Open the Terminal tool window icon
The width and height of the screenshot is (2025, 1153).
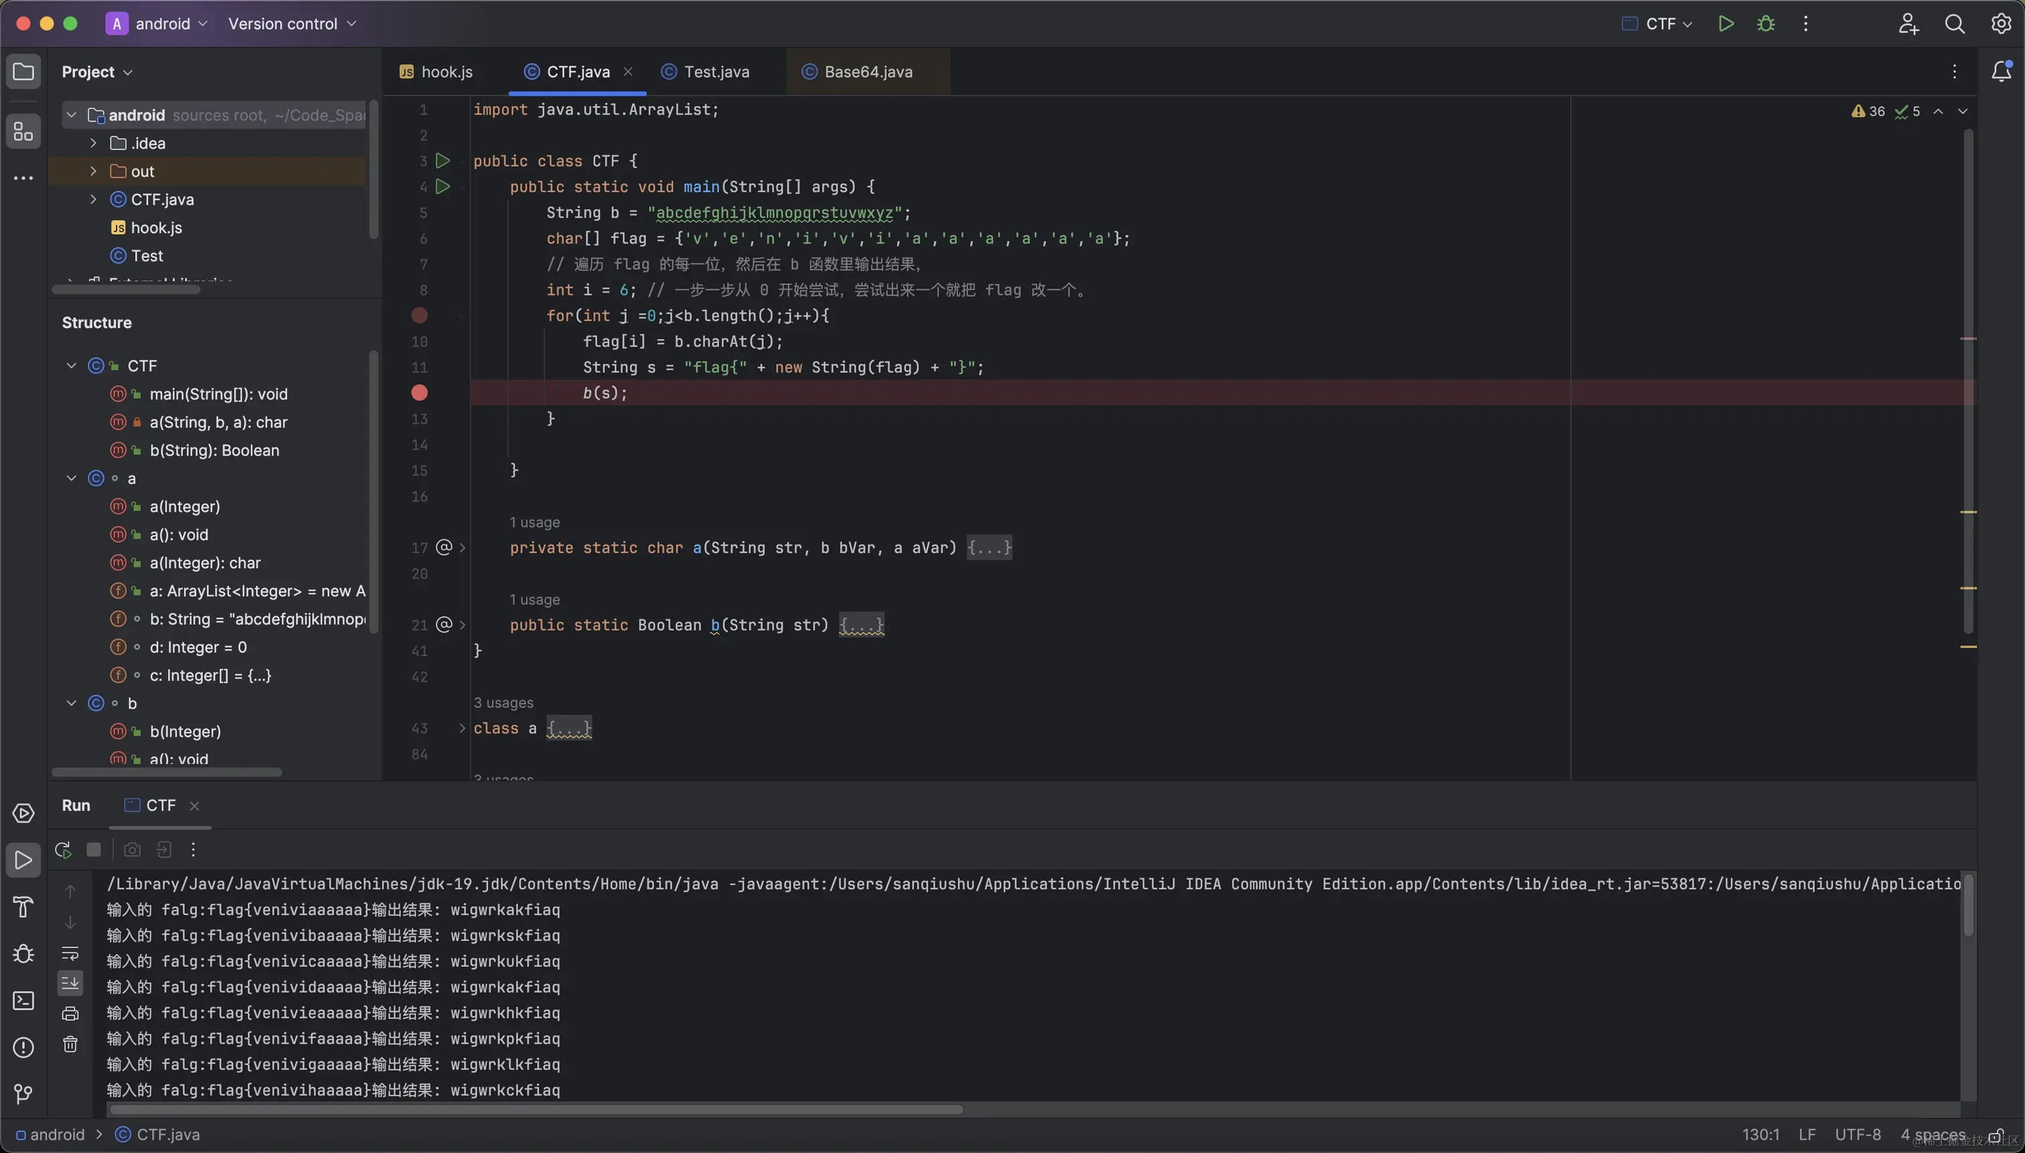click(23, 1001)
